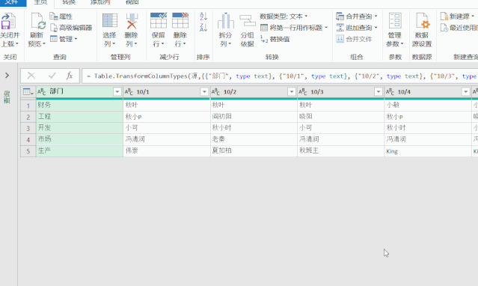This screenshot has height=286, width=478.
Task: Click the cell 秋班主 in 10/3 column
Action: 341,150
